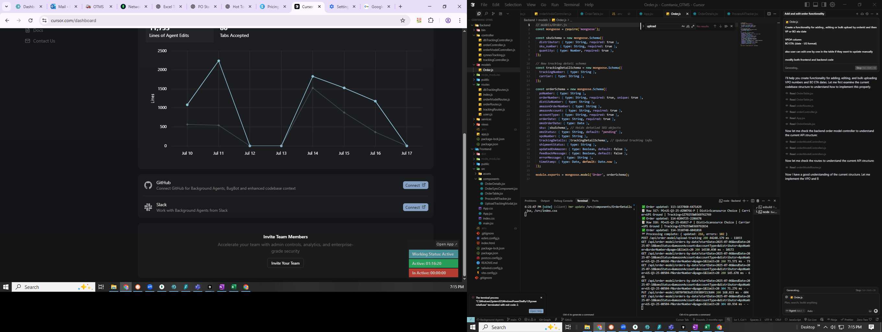Screen dimensions: 882x332
Task: Toggle Find in Selection in the find widget
Action: point(726,26)
